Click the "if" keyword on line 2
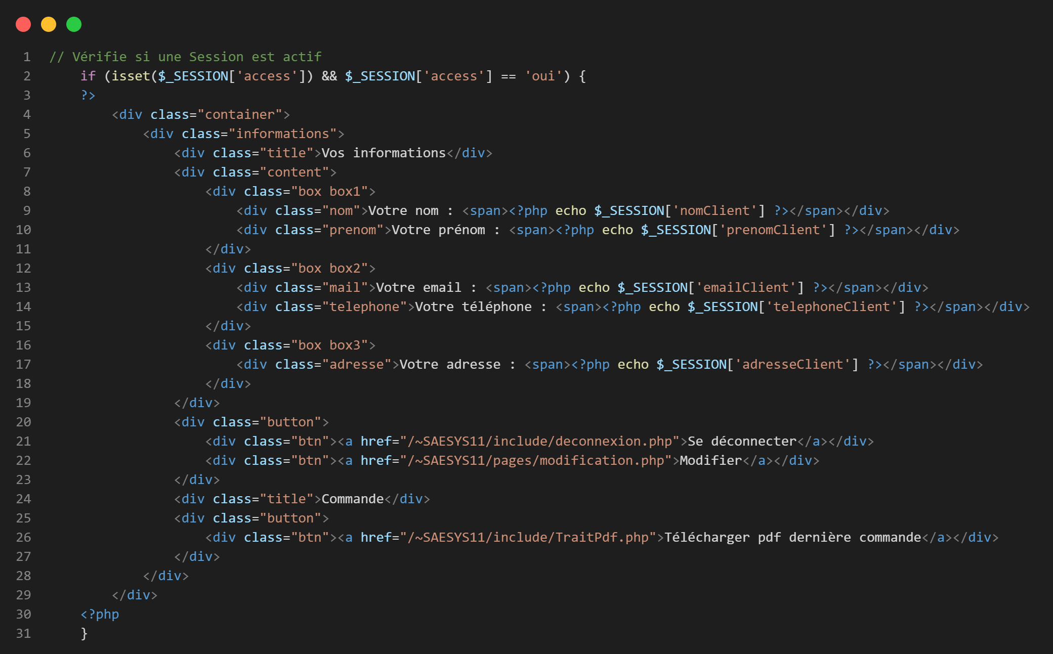1053x654 pixels. pos(88,76)
